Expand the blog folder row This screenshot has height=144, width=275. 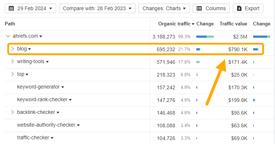click(12, 49)
